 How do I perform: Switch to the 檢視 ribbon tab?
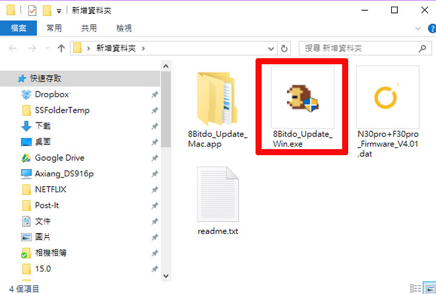[x=124, y=28]
